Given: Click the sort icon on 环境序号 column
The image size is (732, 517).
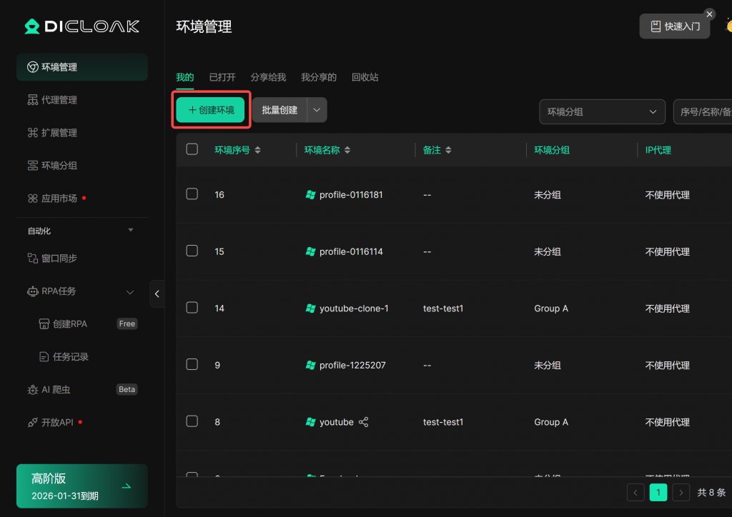Looking at the screenshot, I should point(257,150).
